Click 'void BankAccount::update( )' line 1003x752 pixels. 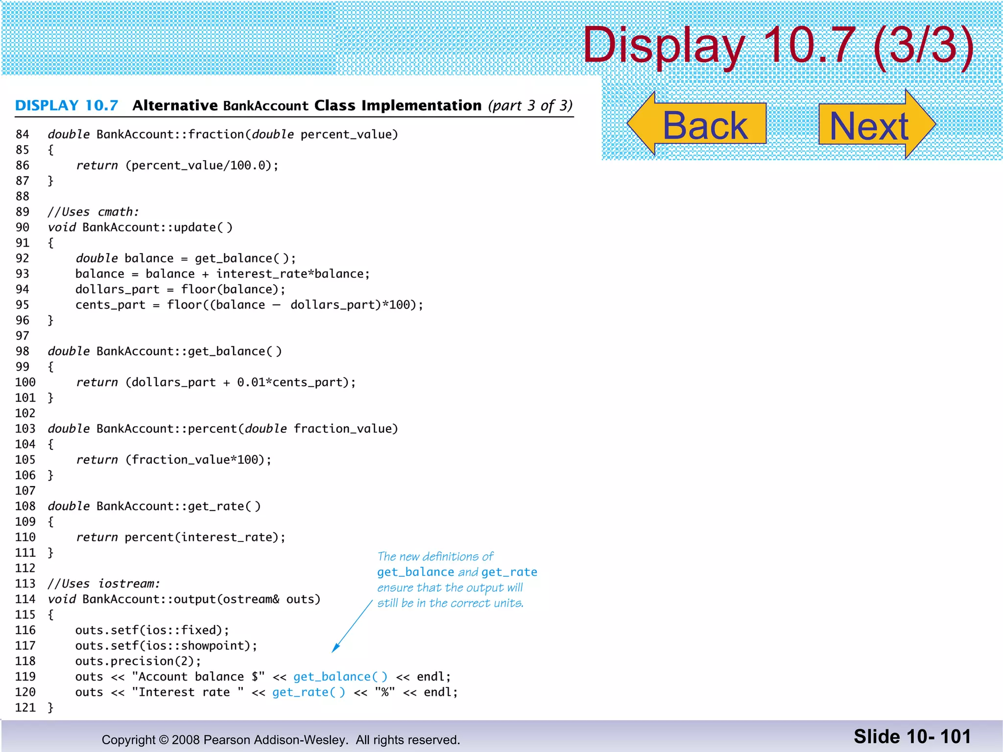[140, 228]
